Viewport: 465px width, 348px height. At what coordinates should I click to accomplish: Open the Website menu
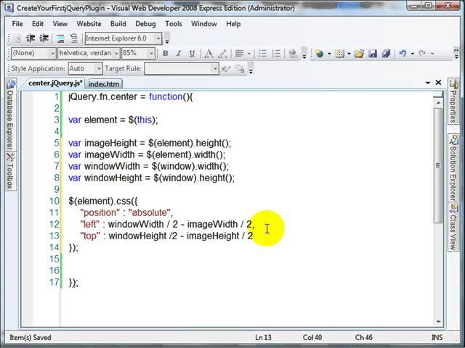pyautogui.click(x=89, y=24)
